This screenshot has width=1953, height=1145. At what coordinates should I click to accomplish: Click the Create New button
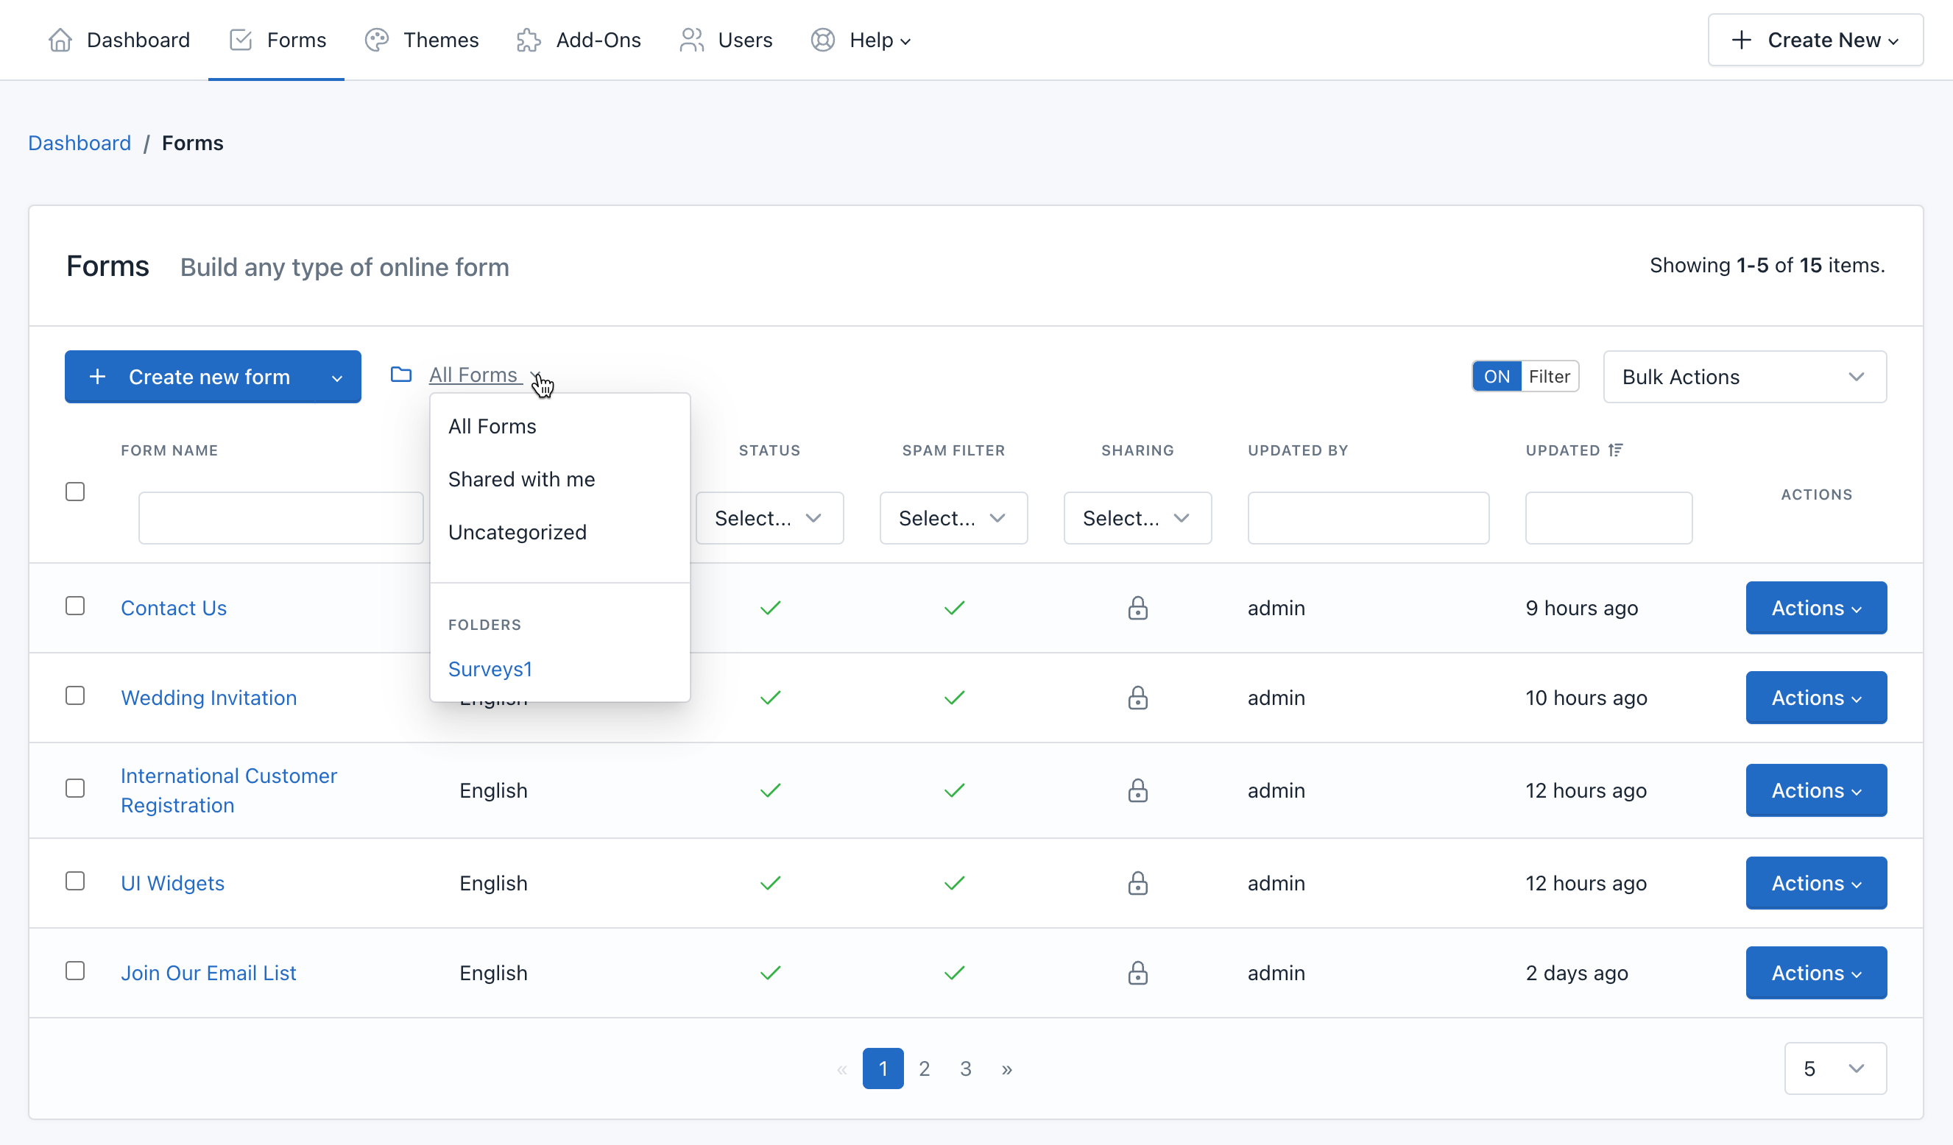[1815, 40]
